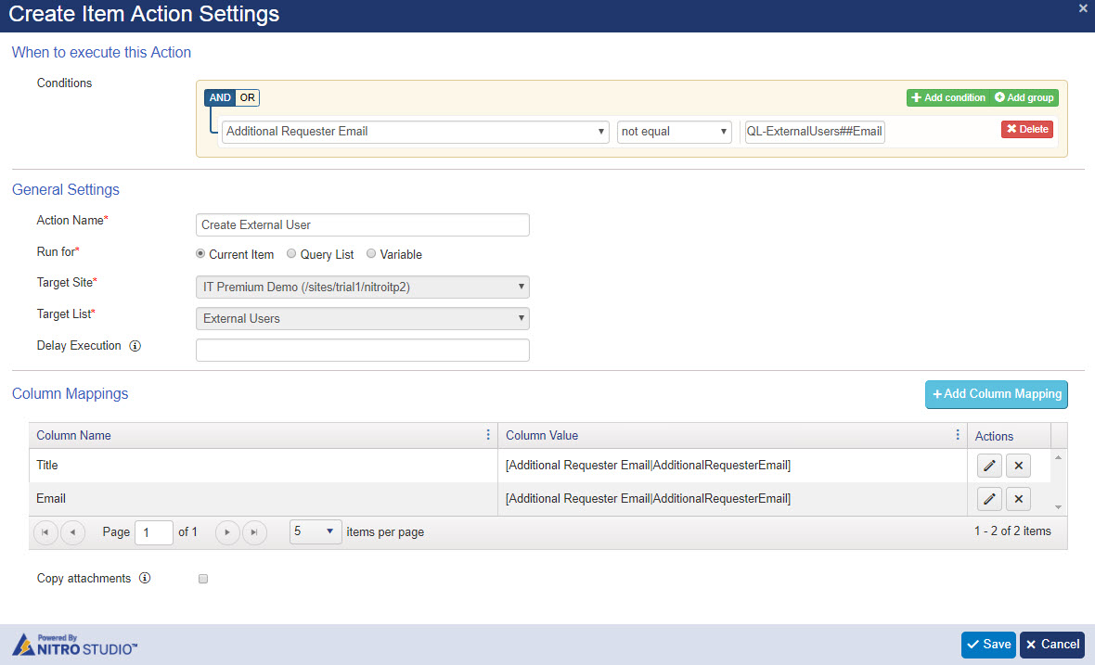This screenshot has width=1095, height=665.
Task: Click '1 - 2 of 2 items' text
Action: (x=1012, y=531)
